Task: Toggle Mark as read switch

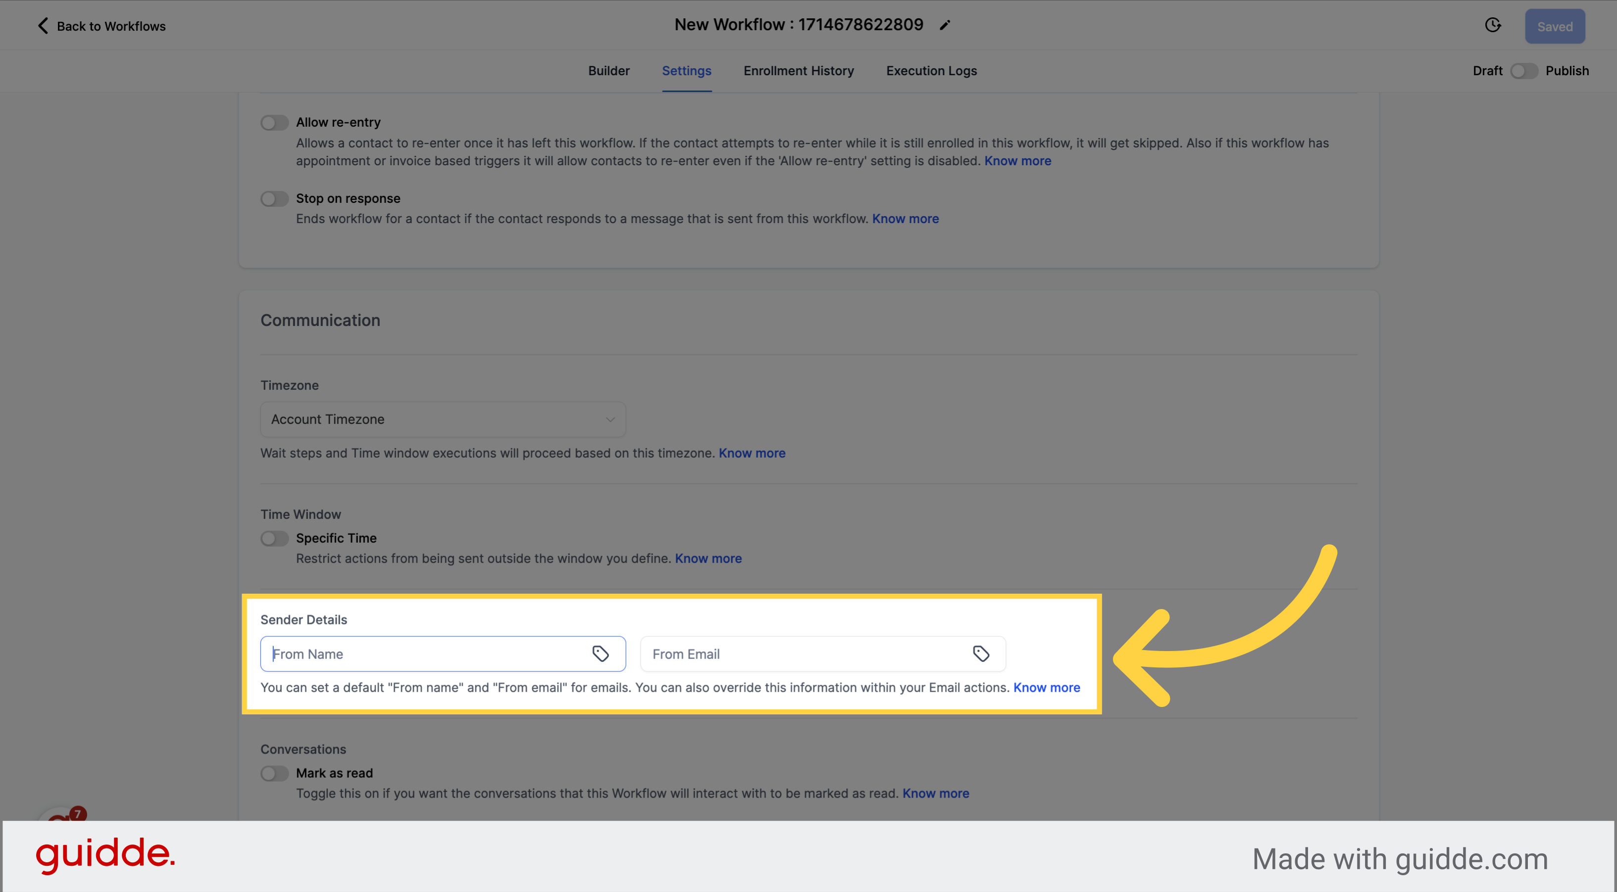Action: [274, 773]
